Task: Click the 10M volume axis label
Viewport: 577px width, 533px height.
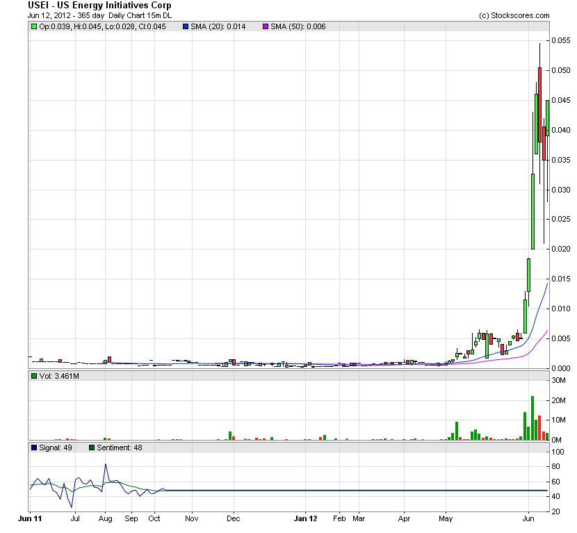Action: tap(559, 420)
